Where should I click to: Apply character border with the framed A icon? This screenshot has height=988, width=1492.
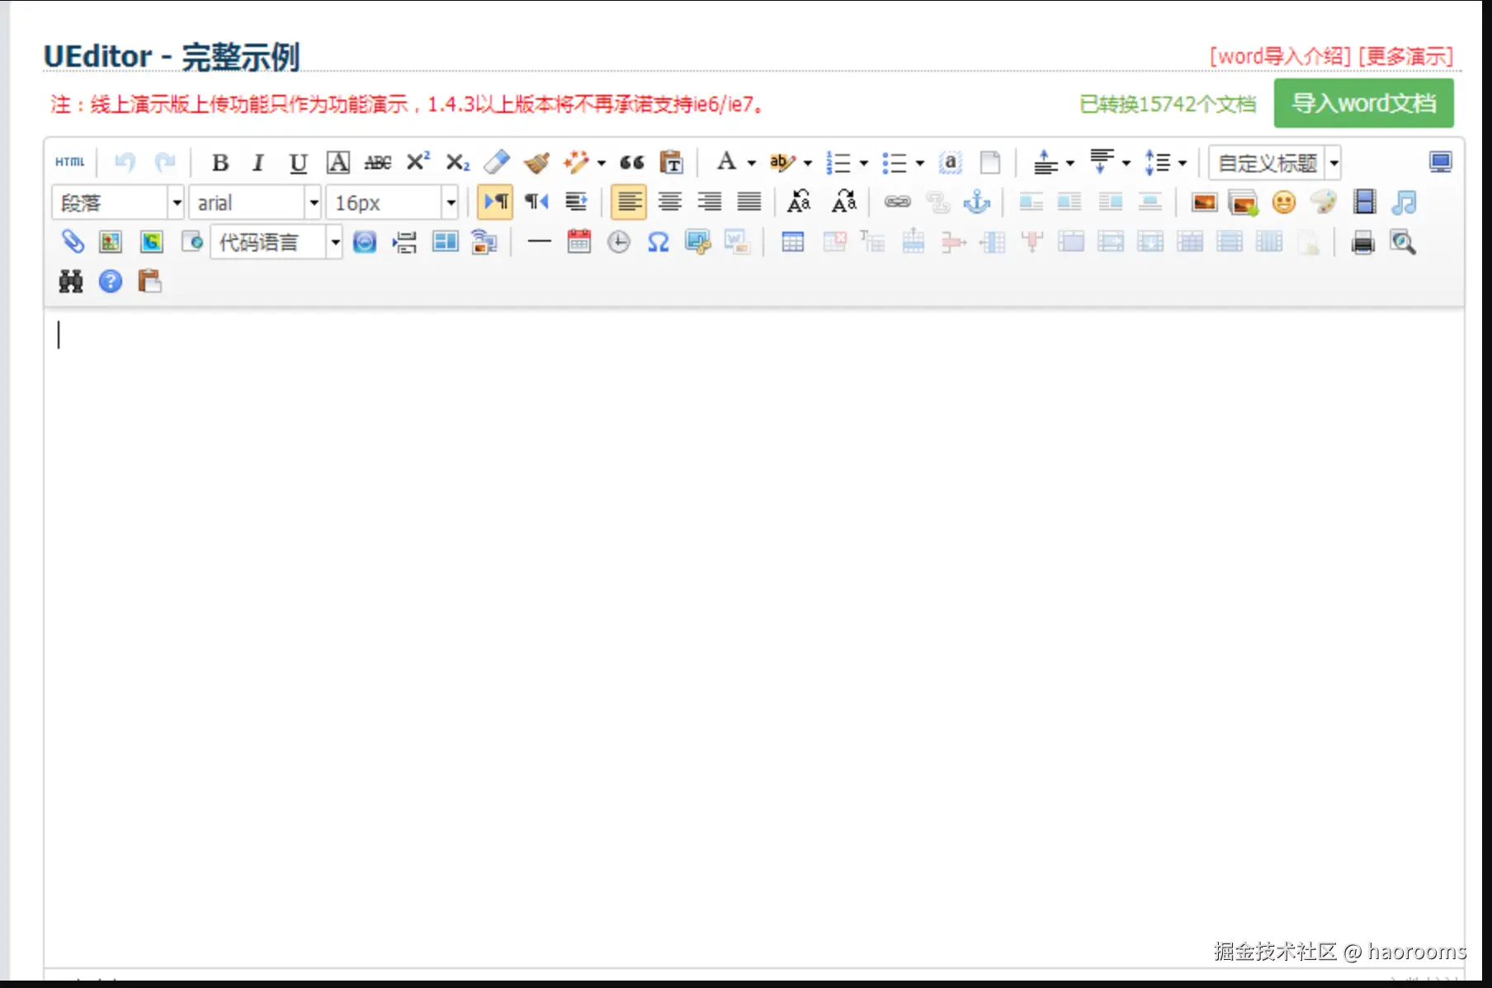[338, 162]
